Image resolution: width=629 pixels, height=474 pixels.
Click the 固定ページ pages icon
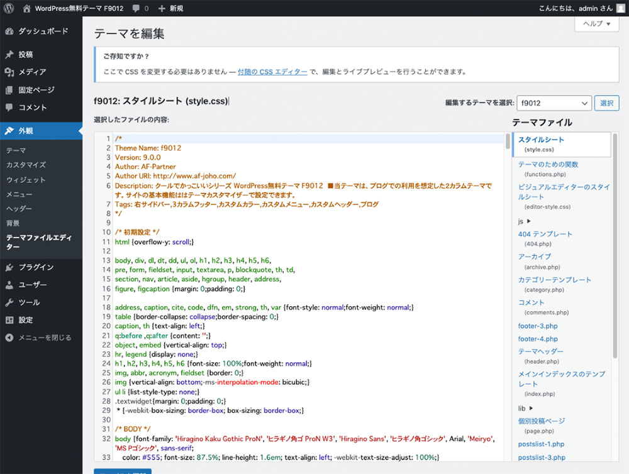[9, 91]
